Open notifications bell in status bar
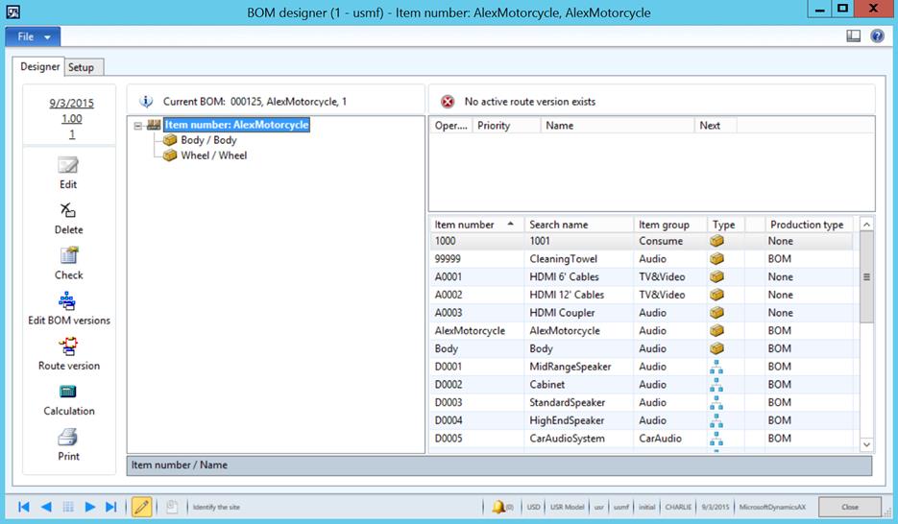The image size is (898, 524). tap(498, 507)
